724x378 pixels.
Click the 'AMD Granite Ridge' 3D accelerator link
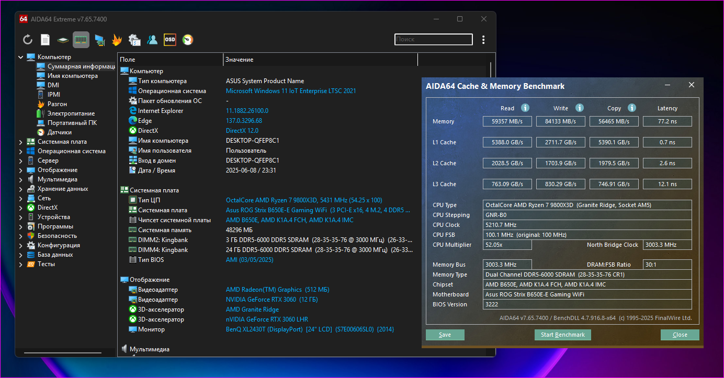[x=253, y=310]
